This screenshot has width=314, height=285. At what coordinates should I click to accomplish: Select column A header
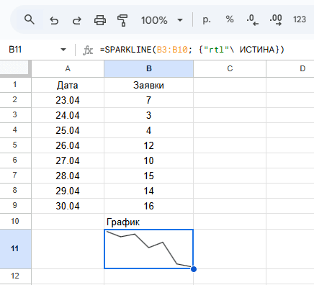click(68, 68)
